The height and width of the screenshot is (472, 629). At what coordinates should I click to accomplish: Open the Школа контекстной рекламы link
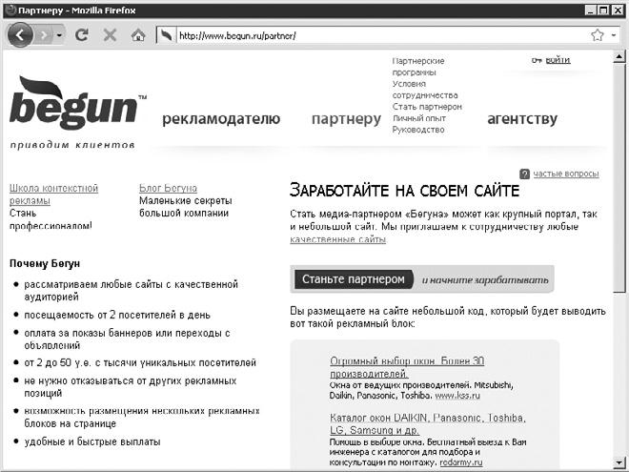click(x=53, y=195)
